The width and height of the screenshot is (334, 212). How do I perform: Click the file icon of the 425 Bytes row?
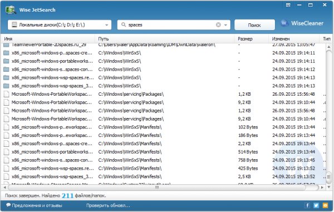point(6,169)
